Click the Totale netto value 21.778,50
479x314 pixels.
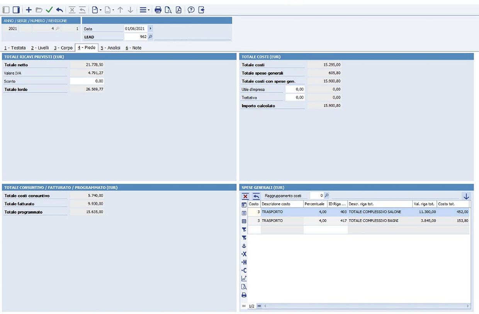87,65
